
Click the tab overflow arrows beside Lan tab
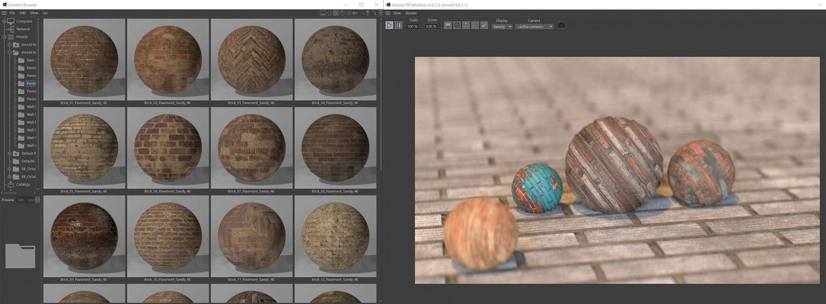pos(38,200)
